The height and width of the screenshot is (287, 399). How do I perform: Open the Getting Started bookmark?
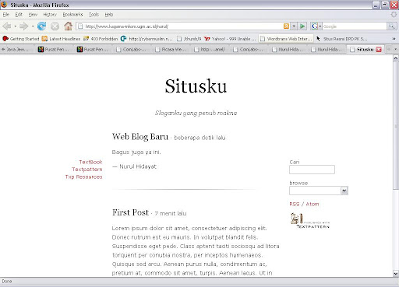point(21,39)
